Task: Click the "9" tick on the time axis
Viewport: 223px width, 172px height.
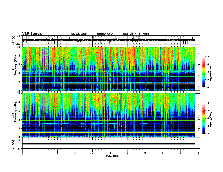Action: click(x=180, y=153)
